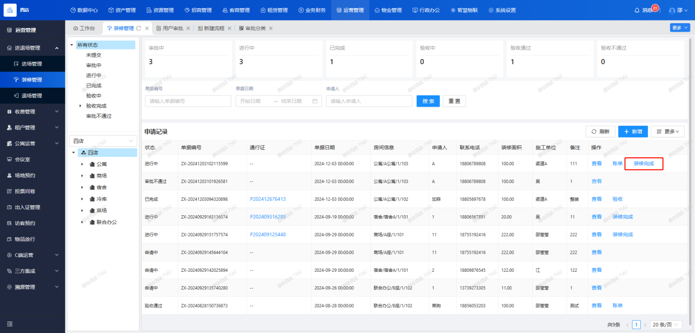Open 场地预约 in sidebar
This screenshot has height=333, width=695.
click(x=32, y=175)
